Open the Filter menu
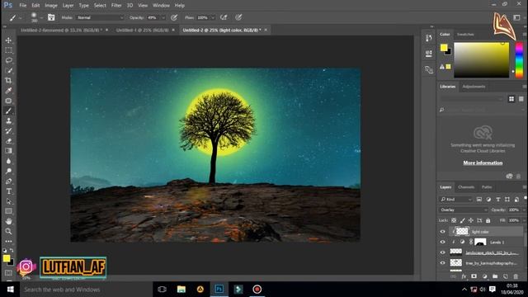 click(x=116, y=6)
